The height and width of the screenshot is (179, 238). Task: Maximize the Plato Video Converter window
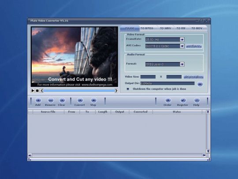(202, 20)
